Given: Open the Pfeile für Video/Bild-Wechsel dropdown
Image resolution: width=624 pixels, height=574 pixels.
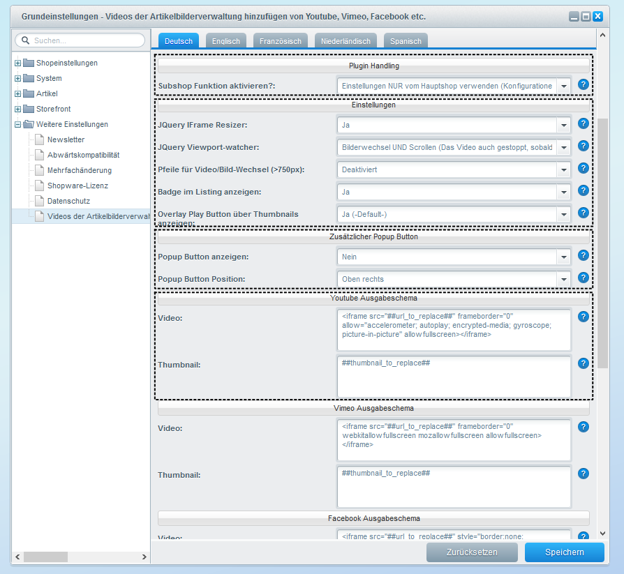Looking at the screenshot, I should [564, 169].
